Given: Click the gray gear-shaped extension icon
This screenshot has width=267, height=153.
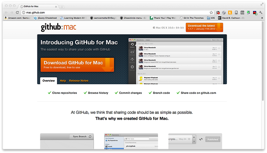Looking at the screenshot, I should pos(224,13).
